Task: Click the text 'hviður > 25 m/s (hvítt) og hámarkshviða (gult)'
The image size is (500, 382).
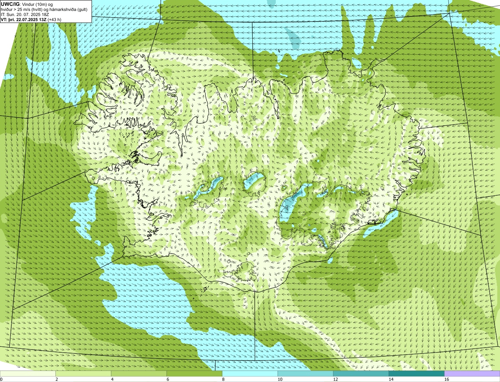Action: point(44,9)
